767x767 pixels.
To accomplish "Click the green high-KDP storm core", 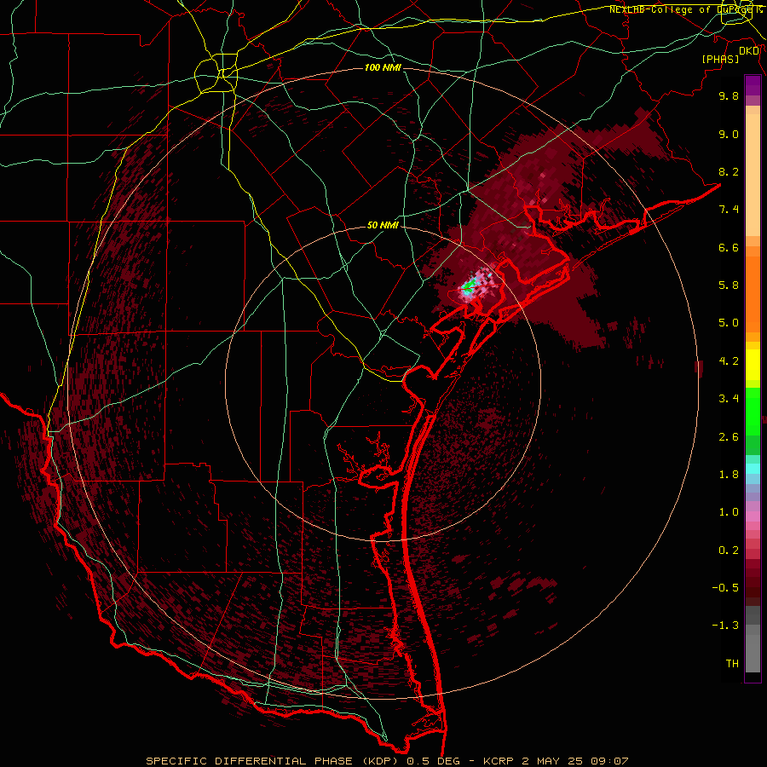I will (x=469, y=285).
